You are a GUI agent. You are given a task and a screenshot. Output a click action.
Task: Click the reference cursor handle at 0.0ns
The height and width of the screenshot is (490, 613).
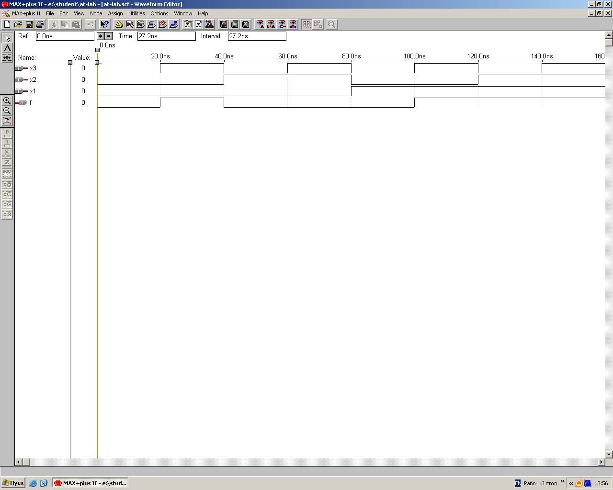97,50
